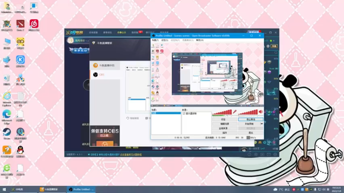Expand the start recording dropdown arrow in OBS

262,124
